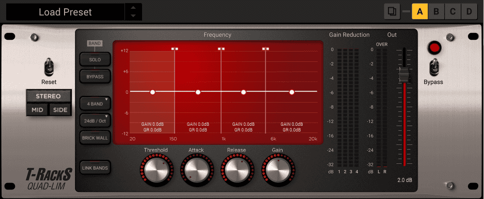This screenshot has width=484, height=199.
Task: Click the copy preset icon next to A
Action: (392, 12)
